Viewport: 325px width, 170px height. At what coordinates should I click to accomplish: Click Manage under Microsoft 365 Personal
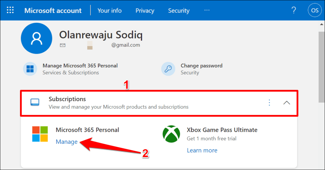click(67, 142)
